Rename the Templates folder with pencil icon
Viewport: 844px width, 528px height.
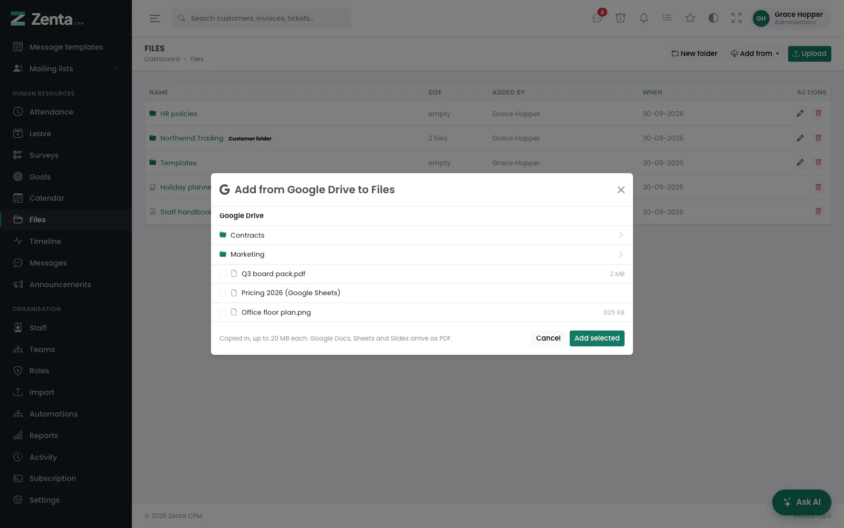(x=800, y=163)
